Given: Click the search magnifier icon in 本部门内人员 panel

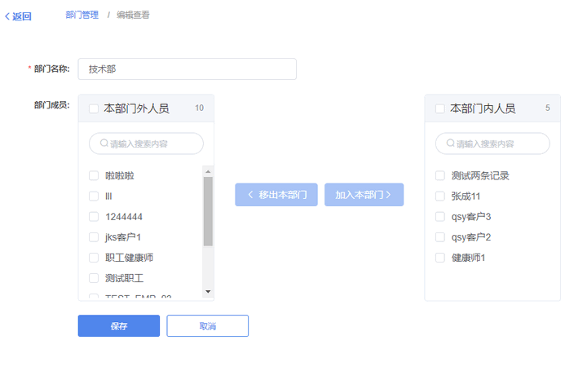Looking at the screenshot, I should coord(451,143).
